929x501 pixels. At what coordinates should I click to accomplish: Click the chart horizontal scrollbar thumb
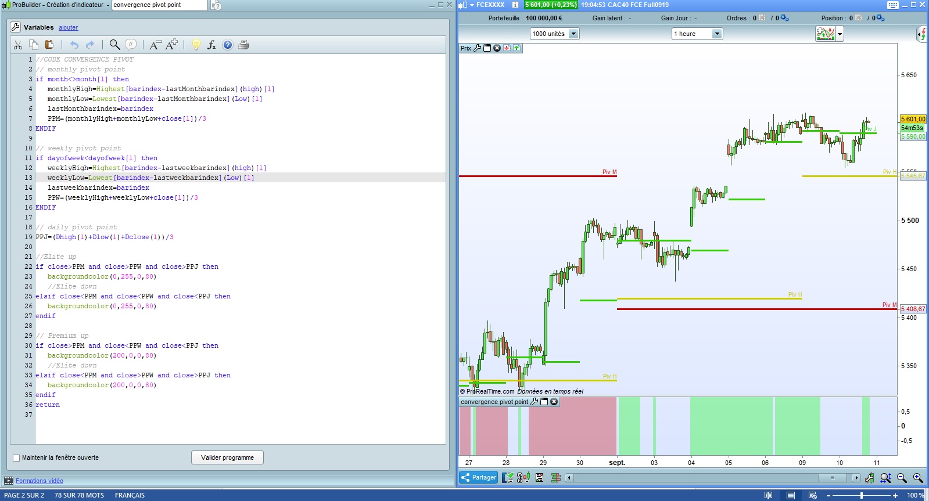832,478
